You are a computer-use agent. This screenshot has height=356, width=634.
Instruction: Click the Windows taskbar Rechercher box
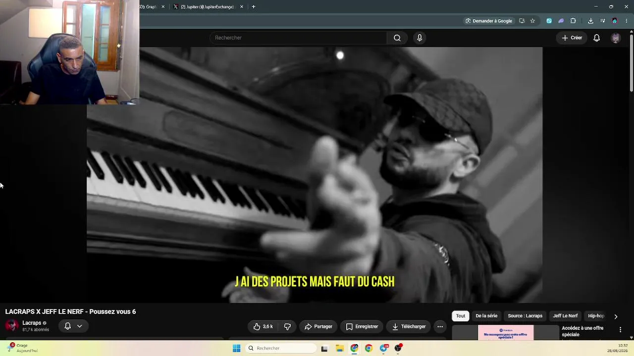click(x=281, y=348)
